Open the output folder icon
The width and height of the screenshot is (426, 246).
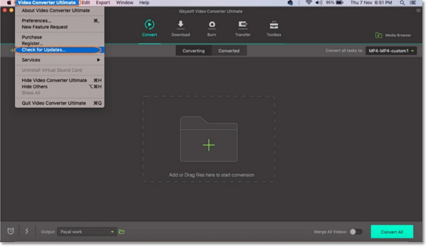121,231
